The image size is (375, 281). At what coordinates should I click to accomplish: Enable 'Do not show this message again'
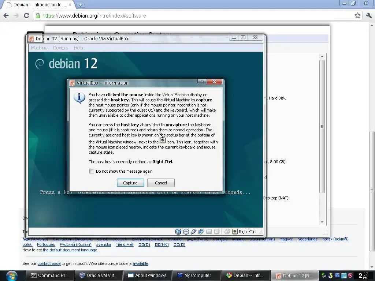pyautogui.click(x=92, y=171)
